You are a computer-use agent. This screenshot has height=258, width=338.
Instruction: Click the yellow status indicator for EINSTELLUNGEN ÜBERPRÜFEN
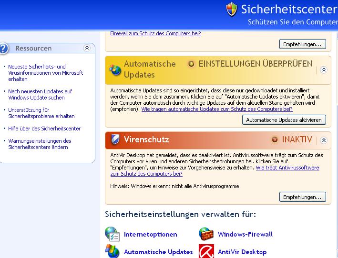point(191,64)
